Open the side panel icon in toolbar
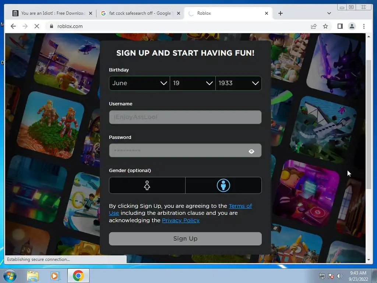Screen dimensions: 377x283 pyautogui.click(x=340, y=26)
